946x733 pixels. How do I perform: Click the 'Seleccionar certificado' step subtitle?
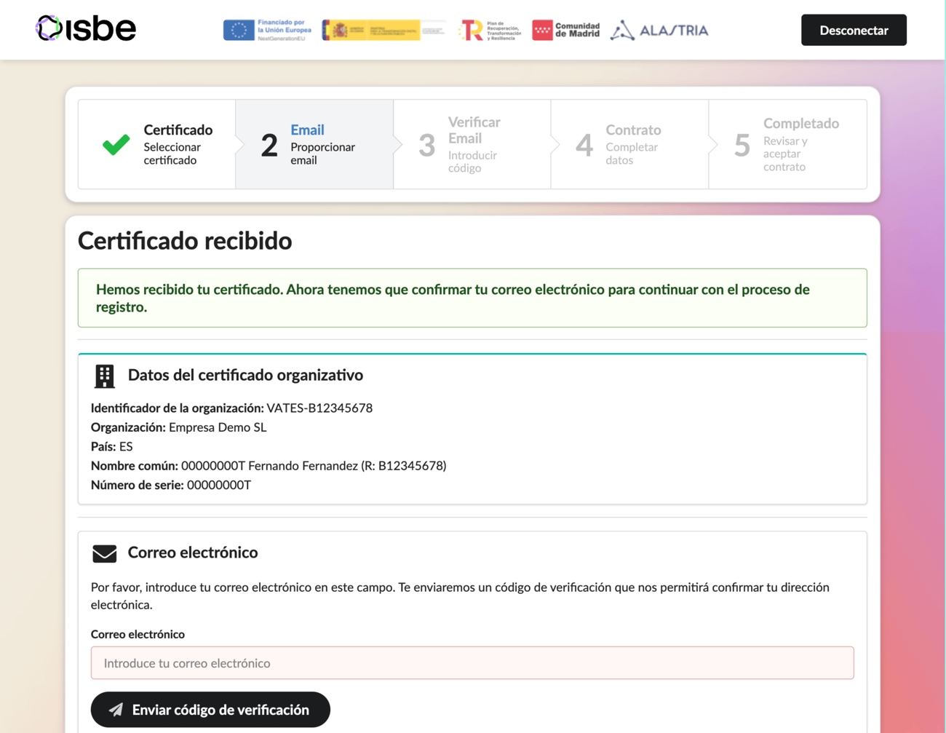[x=172, y=154]
